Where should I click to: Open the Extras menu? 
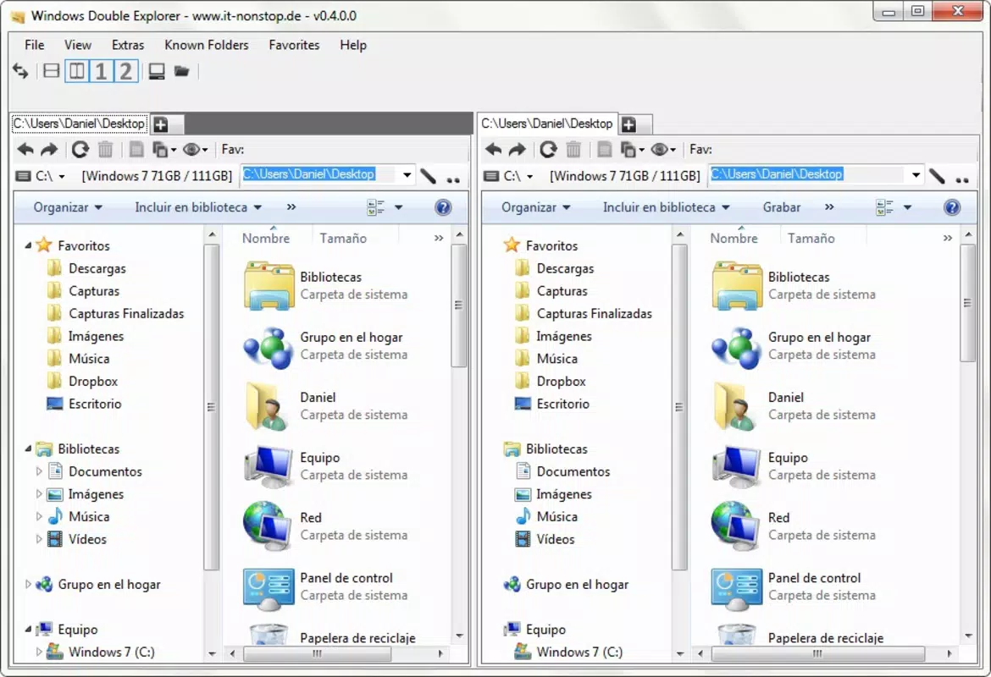point(128,45)
